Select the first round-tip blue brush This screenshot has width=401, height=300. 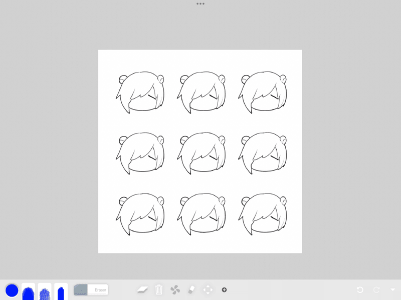tap(28, 291)
